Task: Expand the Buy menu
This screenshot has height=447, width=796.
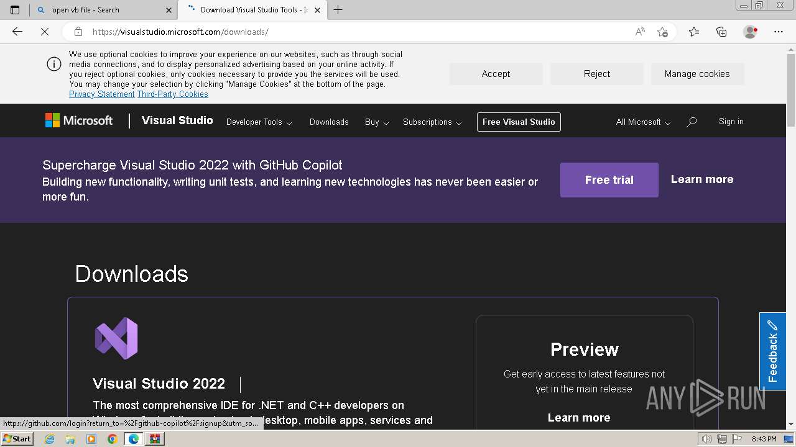Action: coord(377,122)
